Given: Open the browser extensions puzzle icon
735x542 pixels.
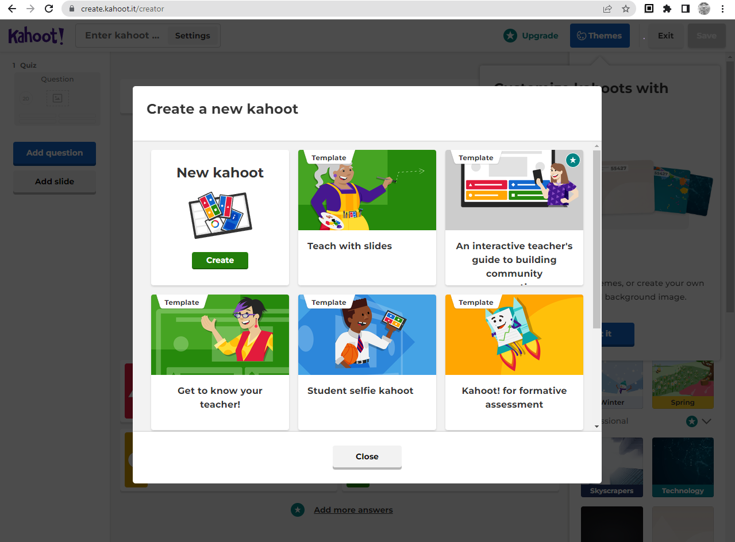Looking at the screenshot, I should tap(667, 9).
